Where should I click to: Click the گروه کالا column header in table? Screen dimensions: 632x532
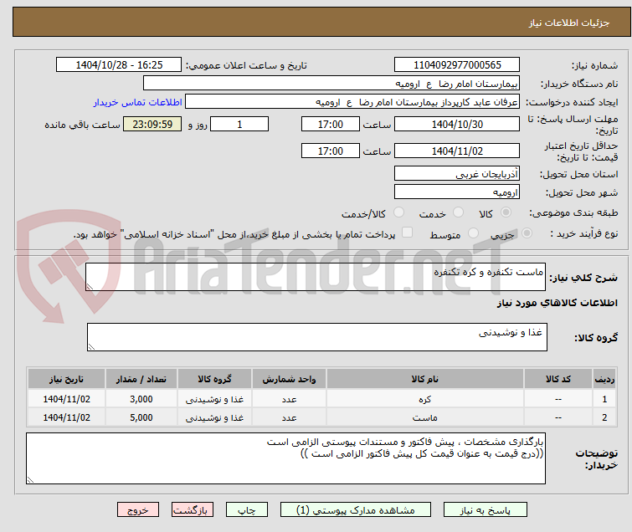click(214, 379)
